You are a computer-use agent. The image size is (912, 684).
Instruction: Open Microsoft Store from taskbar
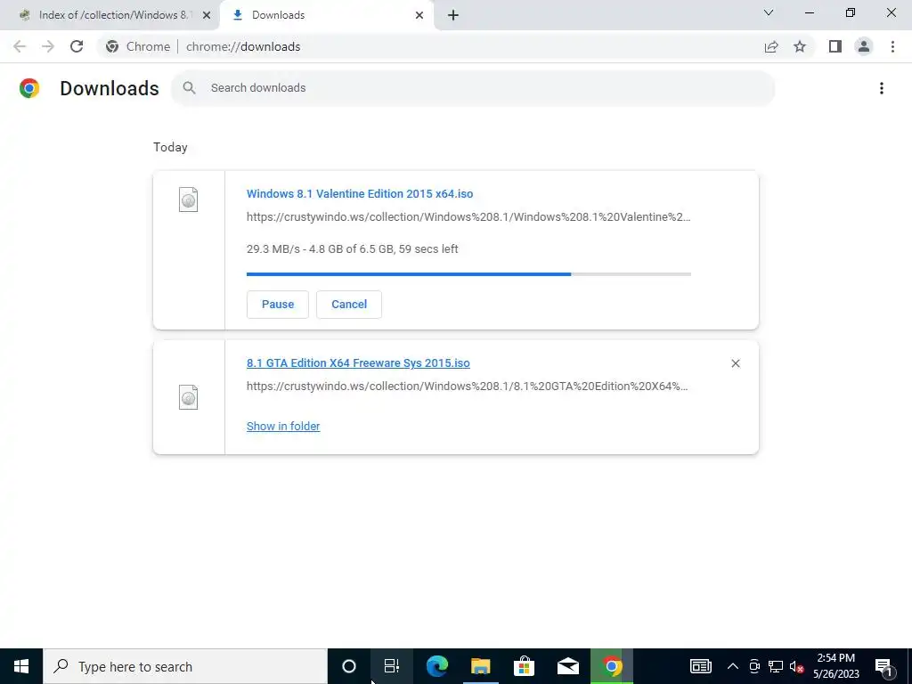[524, 666]
